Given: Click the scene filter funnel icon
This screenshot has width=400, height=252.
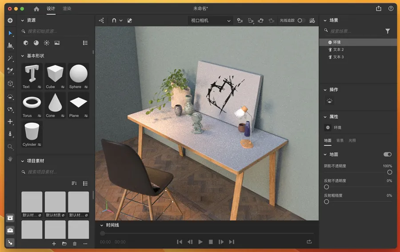Looking at the screenshot, I should [388, 31].
